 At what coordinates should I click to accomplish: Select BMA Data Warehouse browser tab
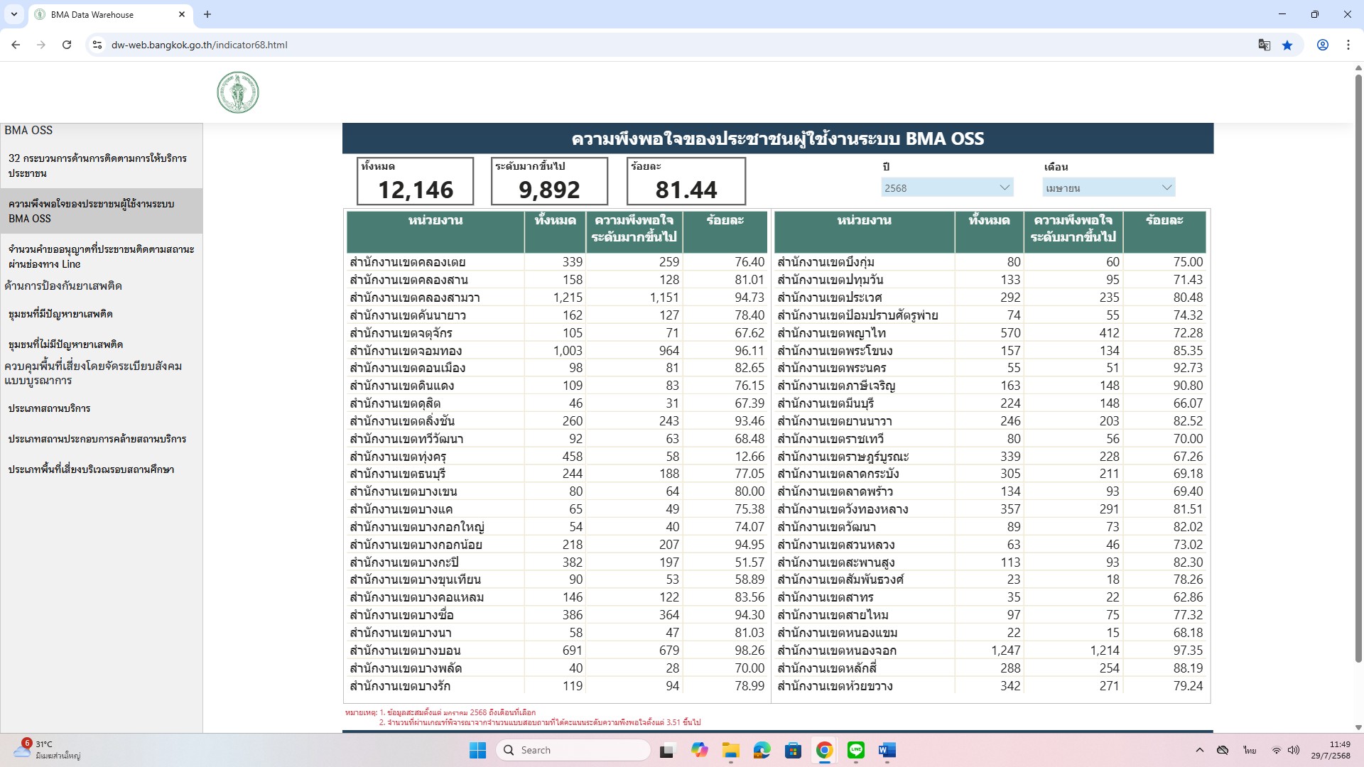110,14
